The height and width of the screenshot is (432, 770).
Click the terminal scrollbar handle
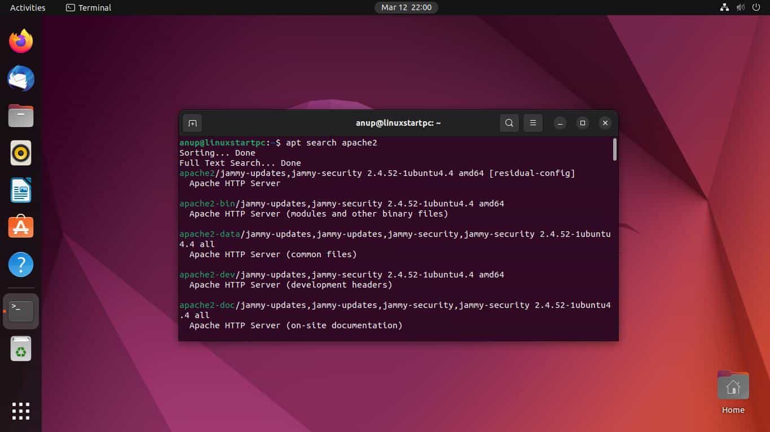614,149
